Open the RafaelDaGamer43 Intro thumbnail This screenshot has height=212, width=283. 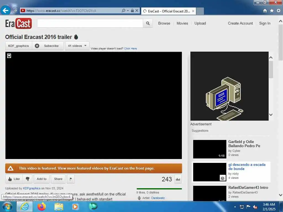[209, 193]
